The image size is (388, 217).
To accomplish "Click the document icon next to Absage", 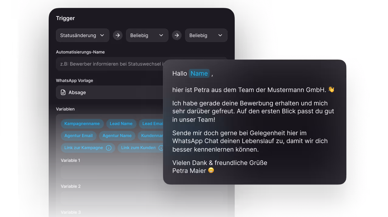I will click(x=63, y=92).
